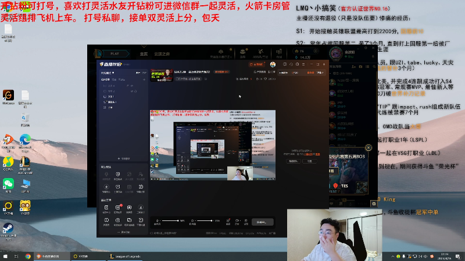Adjust the microphone volume slider
The width and height of the screenshot is (465, 261).
click(x=170, y=221)
